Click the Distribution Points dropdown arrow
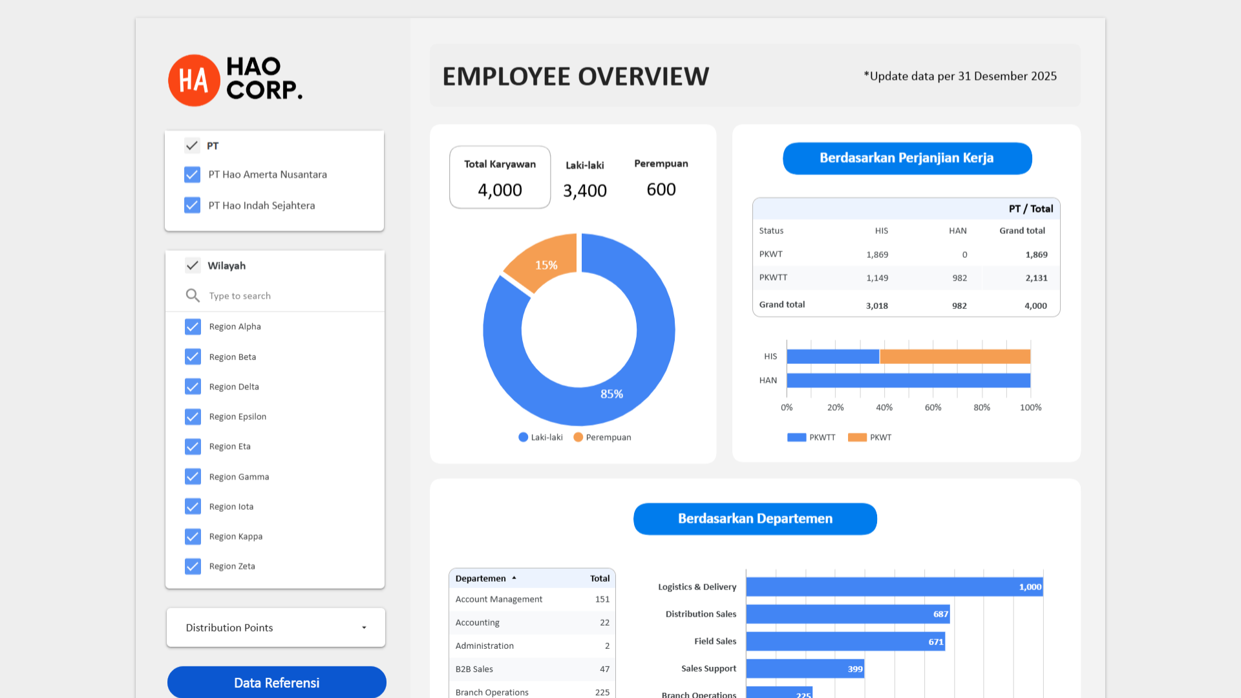 point(364,628)
